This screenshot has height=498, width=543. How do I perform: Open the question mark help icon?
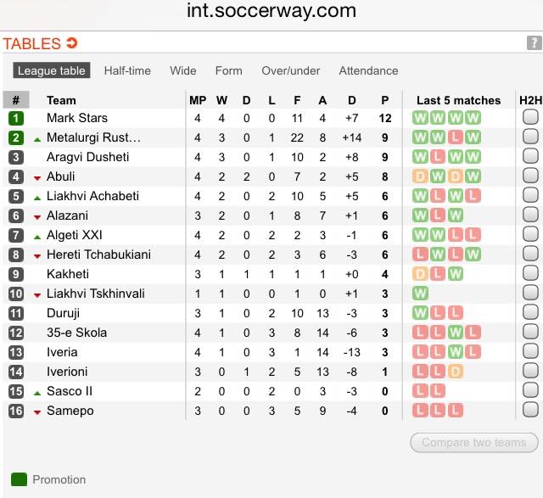tap(534, 43)
